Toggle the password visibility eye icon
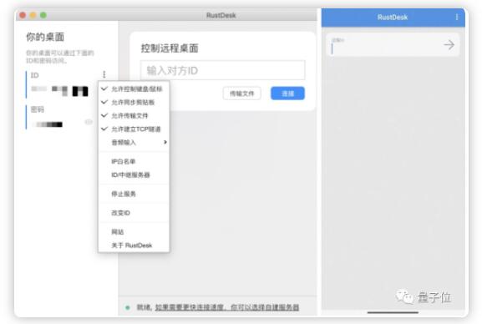Screen dimensions: 482x324 point(89,123)
